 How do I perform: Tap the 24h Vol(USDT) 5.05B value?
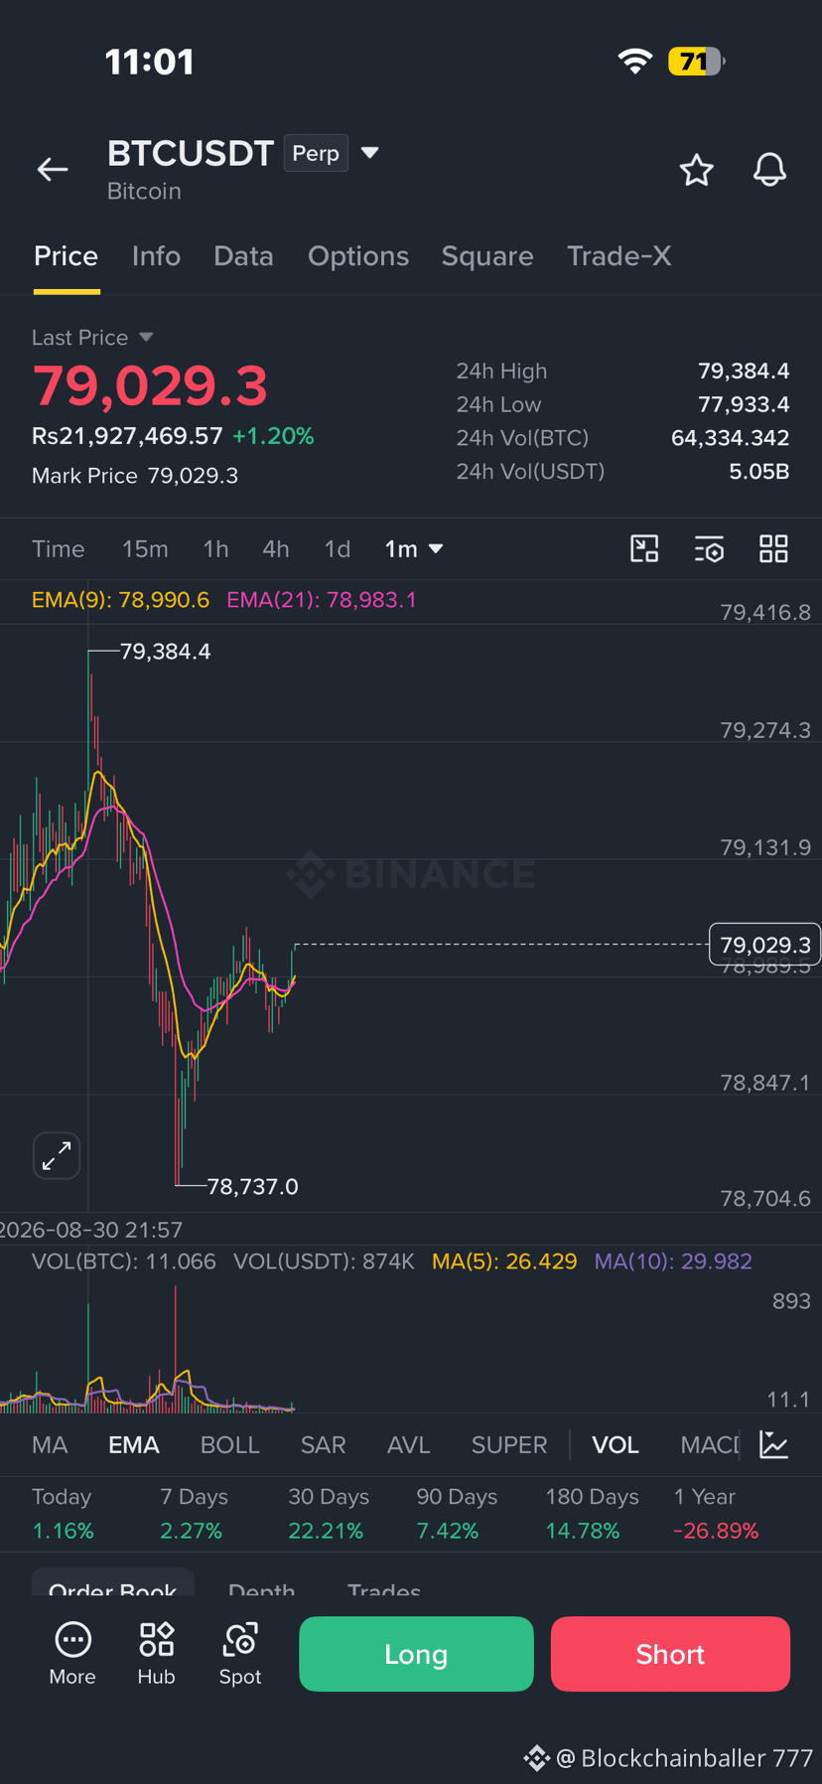click(759, 471)
